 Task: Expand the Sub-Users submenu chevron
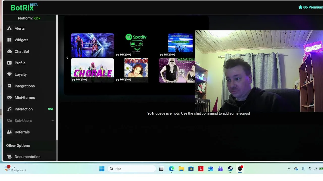coord(52,121)
